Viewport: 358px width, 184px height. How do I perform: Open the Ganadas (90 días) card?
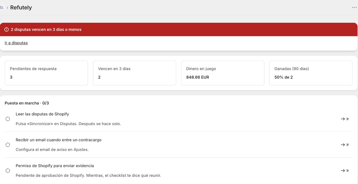tap(311, 73)
